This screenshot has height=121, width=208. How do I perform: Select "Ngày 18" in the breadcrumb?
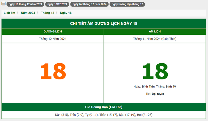66,13
